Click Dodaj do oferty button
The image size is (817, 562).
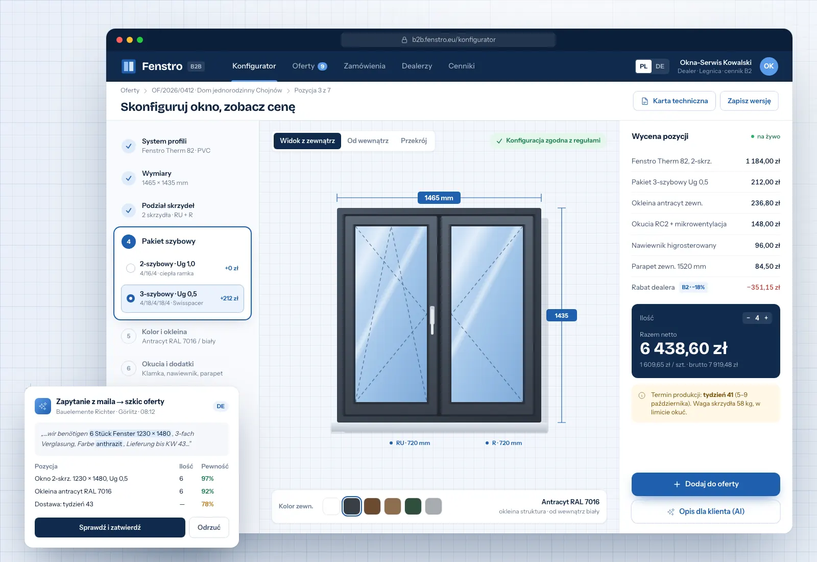[x=706, y=484]
